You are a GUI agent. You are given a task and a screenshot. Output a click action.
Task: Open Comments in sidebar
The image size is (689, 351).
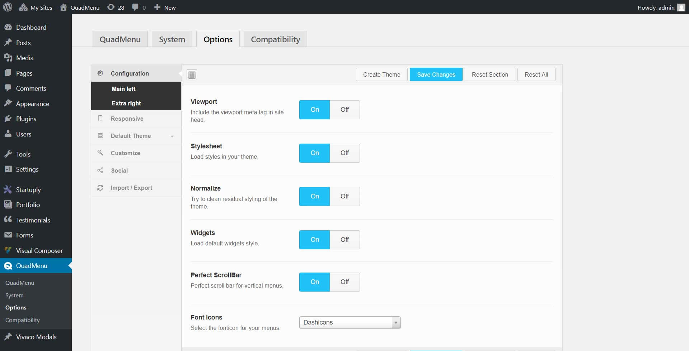tap(36, 88)
